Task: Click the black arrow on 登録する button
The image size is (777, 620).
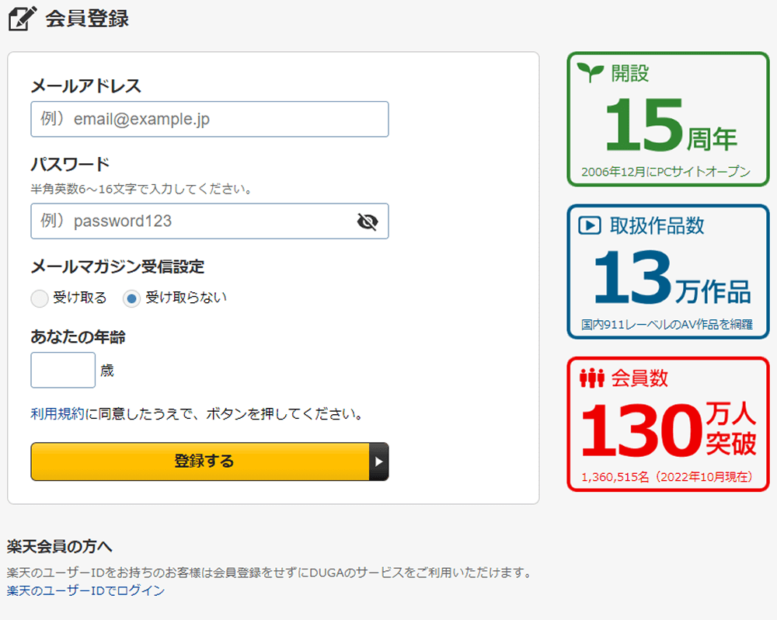Action: pos(379,461)
